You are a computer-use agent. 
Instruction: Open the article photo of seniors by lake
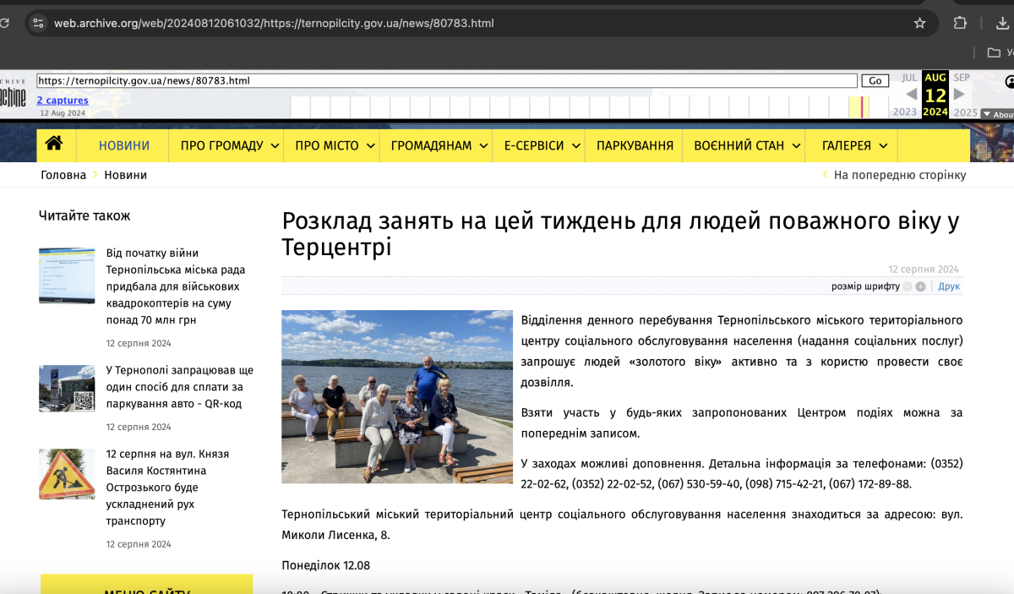pyautogui.click(x=397, y=396)
